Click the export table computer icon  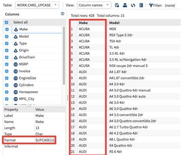pos(125,5)
